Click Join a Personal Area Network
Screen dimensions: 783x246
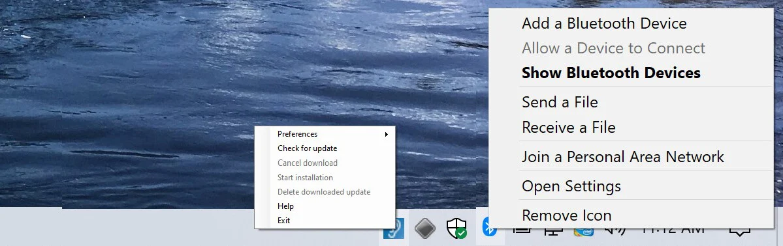(623, 157)
